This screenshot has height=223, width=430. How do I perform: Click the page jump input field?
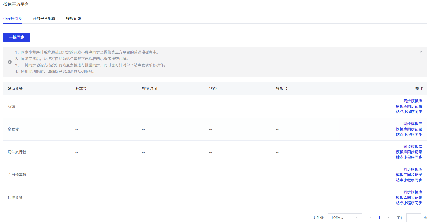[414, 218]
